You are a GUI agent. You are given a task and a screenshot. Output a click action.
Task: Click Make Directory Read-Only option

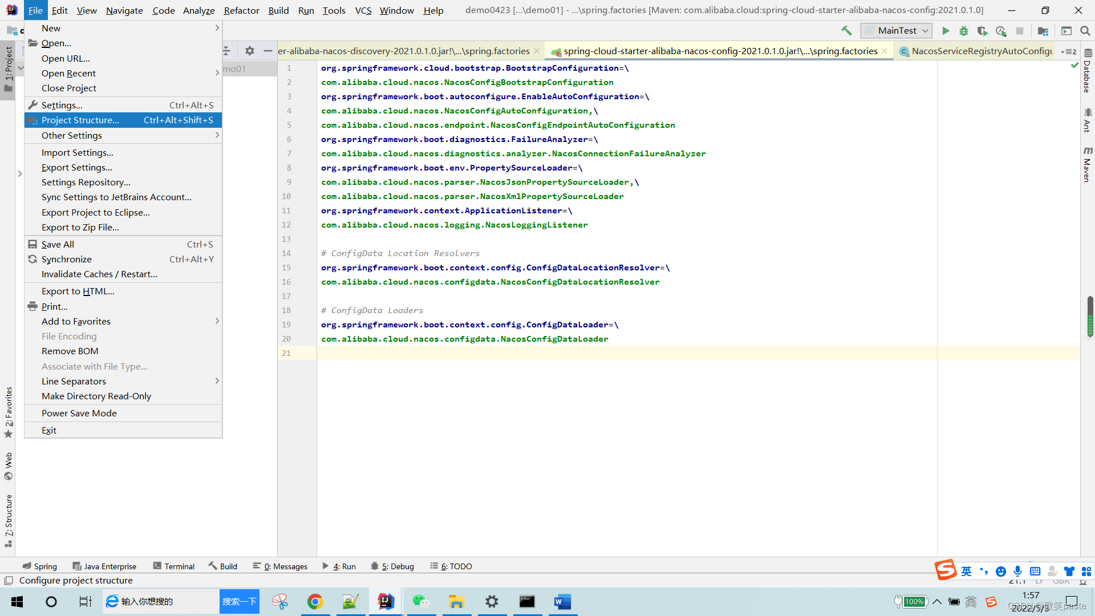[96, 396]
